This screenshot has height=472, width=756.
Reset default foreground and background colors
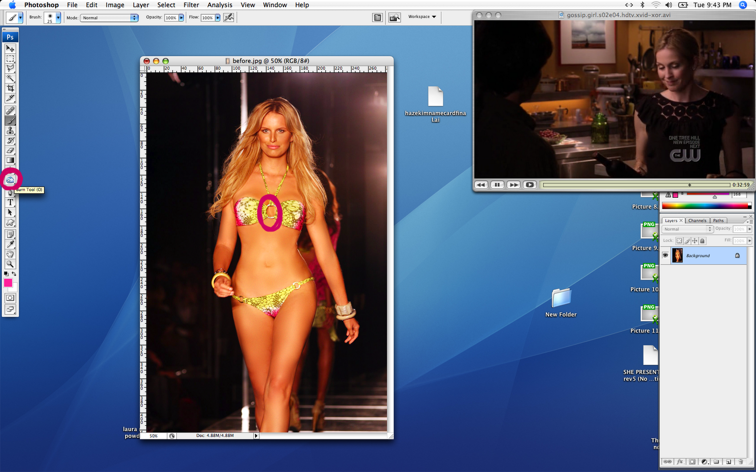tap(6, 274)
